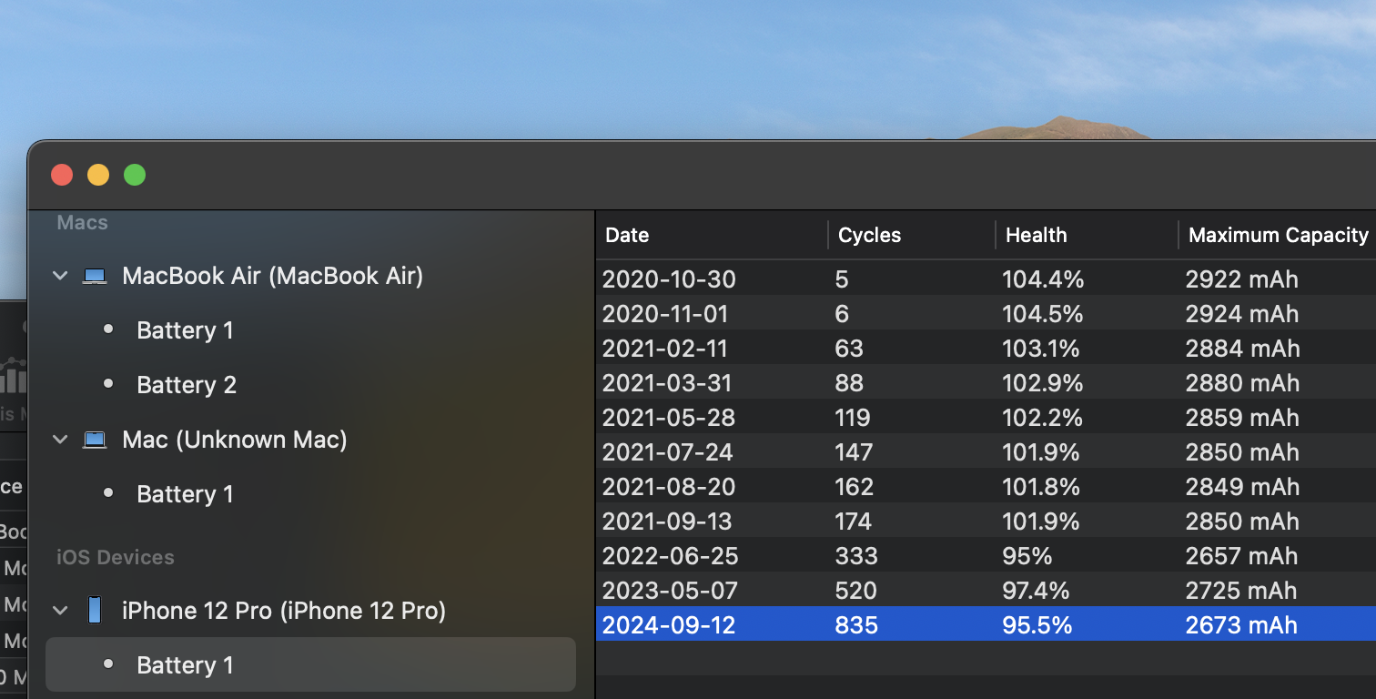Select the 2021-02-11 history row

pyautogui.click(x=986, y=349)
